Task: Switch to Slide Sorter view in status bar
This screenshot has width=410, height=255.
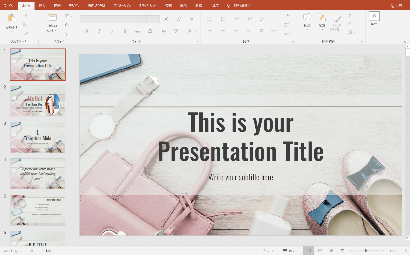Action: pyautogui.click(x=320, y=251)
